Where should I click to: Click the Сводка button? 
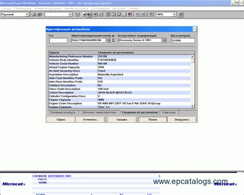[122, 119]
